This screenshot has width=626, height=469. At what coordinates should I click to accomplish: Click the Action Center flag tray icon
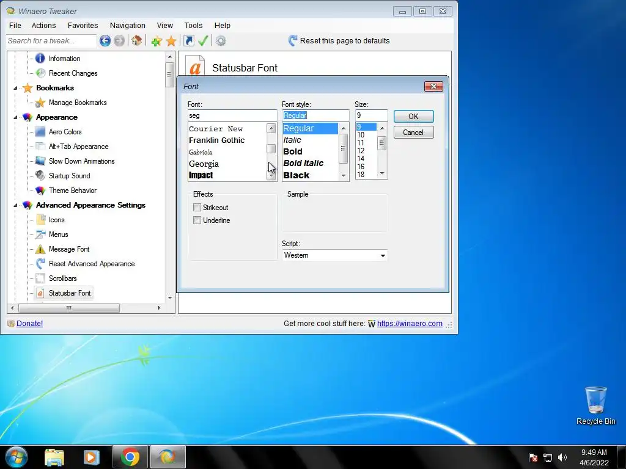point(532,457)
